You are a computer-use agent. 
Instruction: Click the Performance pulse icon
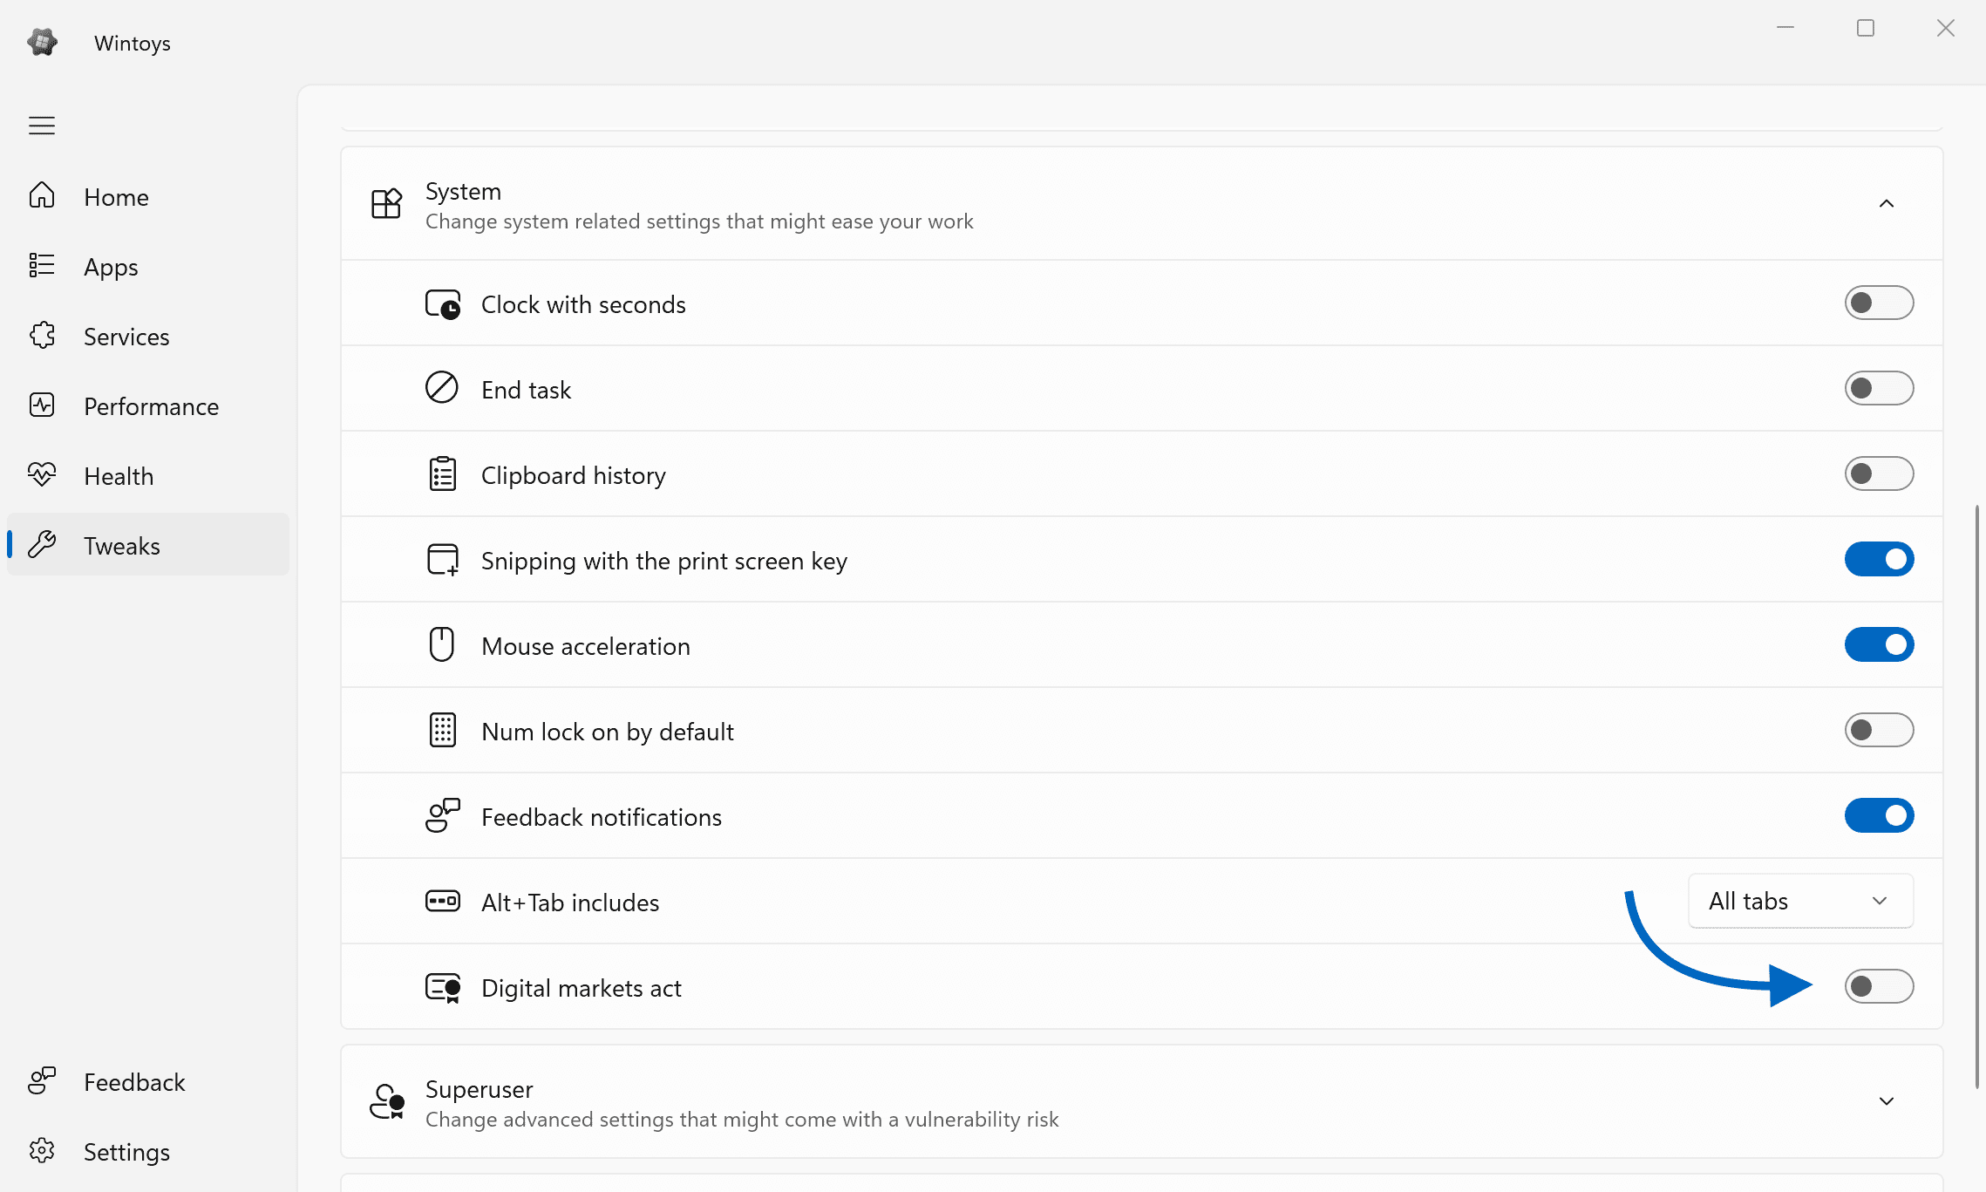tap(42, 405)
